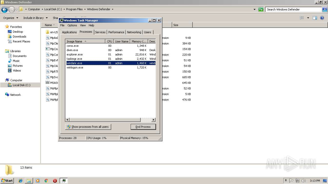This screenshot has width=328, height=184.
Task: Select the MSASCui file icon in list
Action: [x=47, y=83]
